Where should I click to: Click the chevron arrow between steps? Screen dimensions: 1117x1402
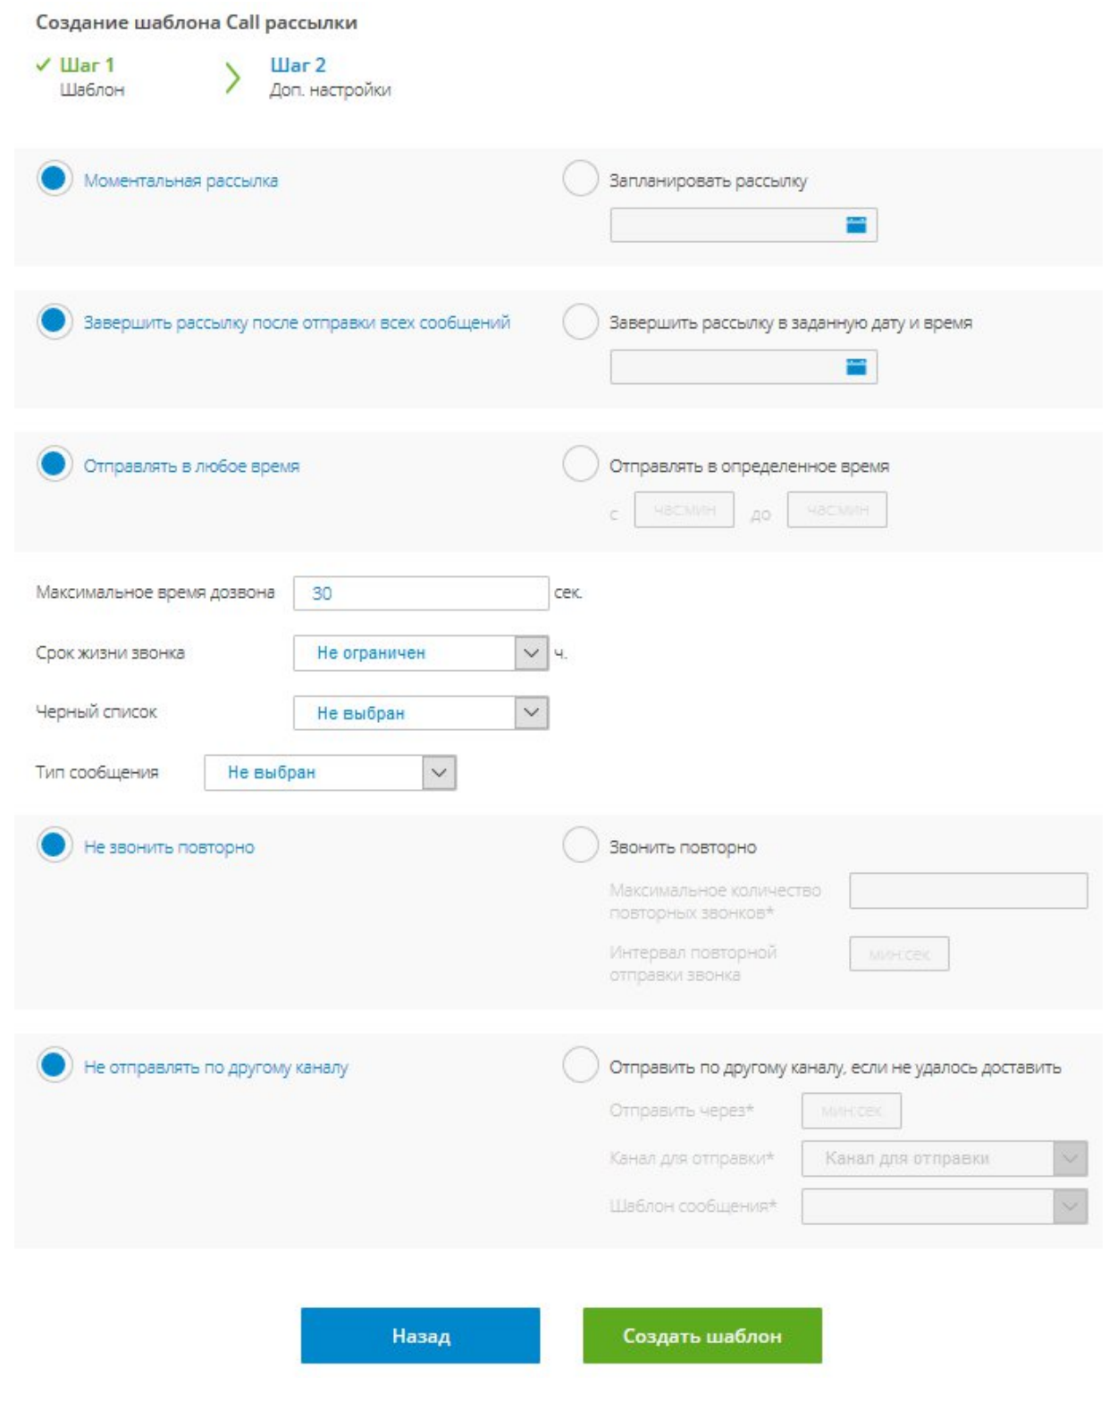point(233,79)
